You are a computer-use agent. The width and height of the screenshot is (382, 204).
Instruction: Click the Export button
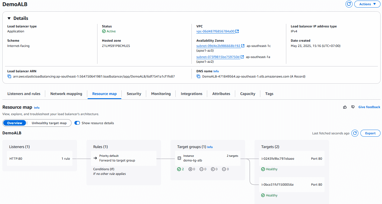click(370, 133)
